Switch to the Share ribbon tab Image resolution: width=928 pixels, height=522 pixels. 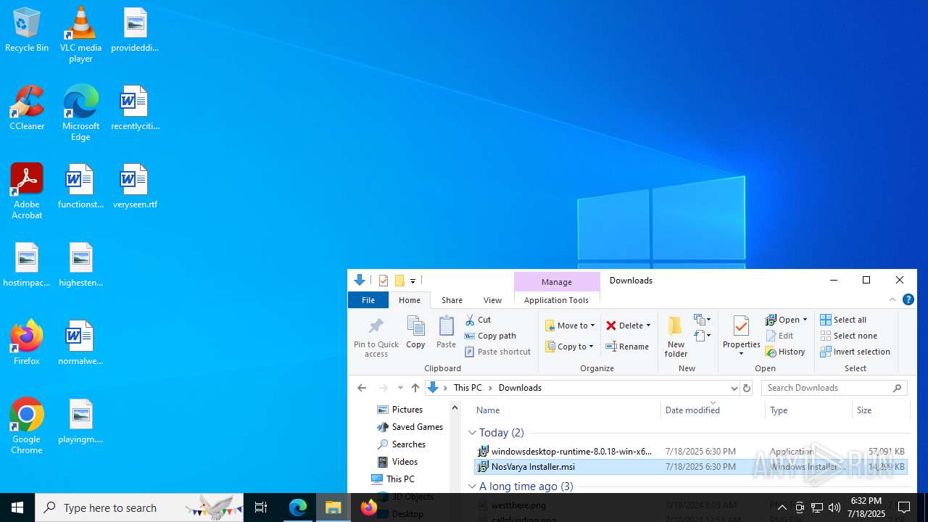click(452, 300)
